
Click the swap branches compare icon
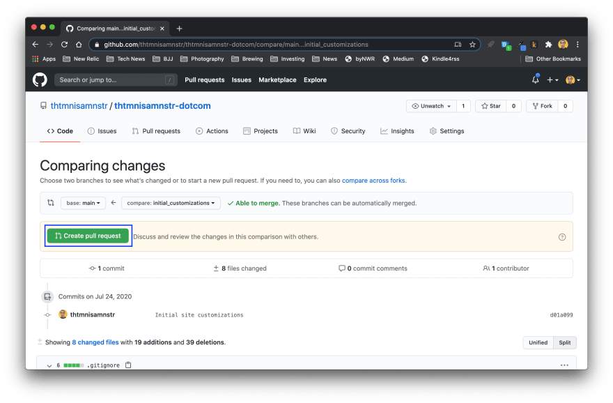click(50, 203)
